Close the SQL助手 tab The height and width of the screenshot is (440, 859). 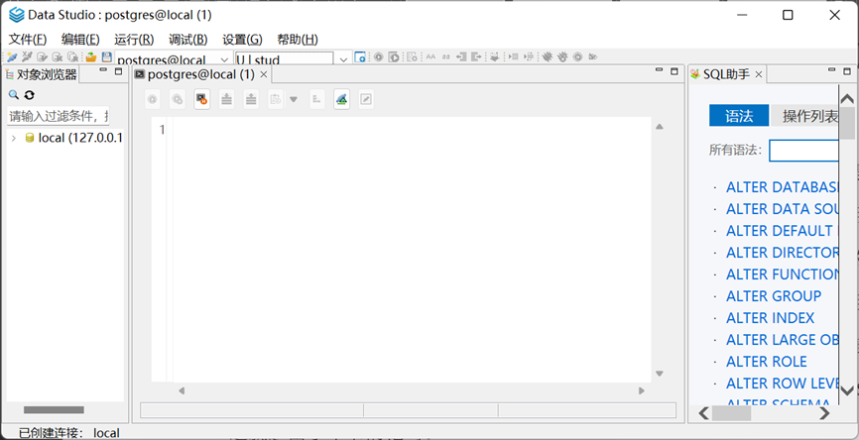click(x=759, y=74)
